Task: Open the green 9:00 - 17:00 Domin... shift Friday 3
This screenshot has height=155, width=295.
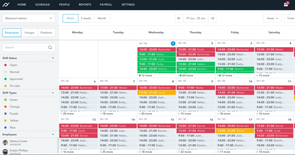Action: [235, 69]
